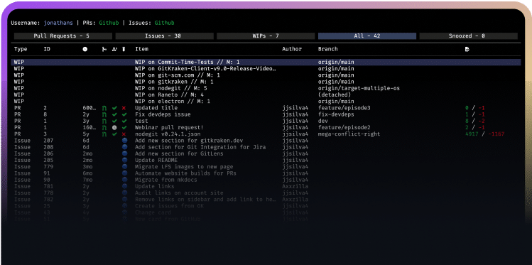Open the Snoozed - 0 tab
The height and width of the screenshot is (265, 532).
pos(469,36)
